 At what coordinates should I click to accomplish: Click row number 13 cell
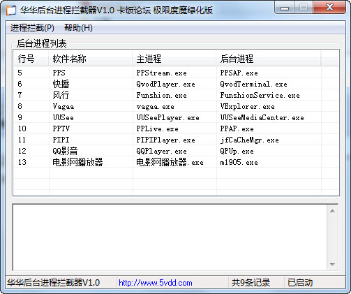click(22, 162)
